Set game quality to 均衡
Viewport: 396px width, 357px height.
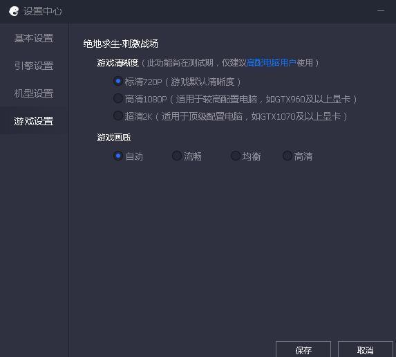[235, 156]
